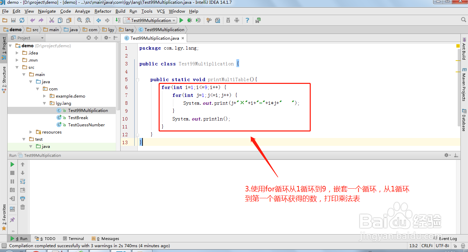
Task: Open the 7: Structure side tab
Action: click(x=4, y=80)
